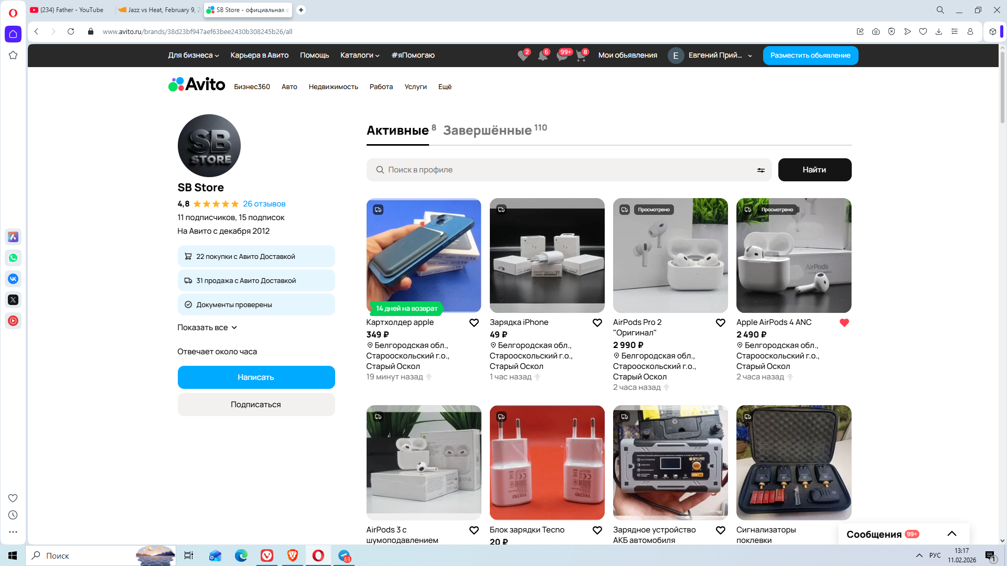Image resolution: width=1007 pixels, height=566 pixels.
Task: Favorite the Зарядка iPhone listing
Action: pyautogui.click(x=597, y=323)
